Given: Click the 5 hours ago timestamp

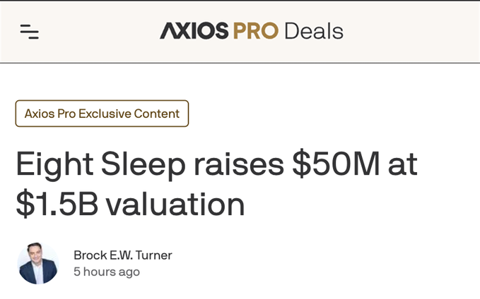Looking at the screenshot, I should [107, 272].
